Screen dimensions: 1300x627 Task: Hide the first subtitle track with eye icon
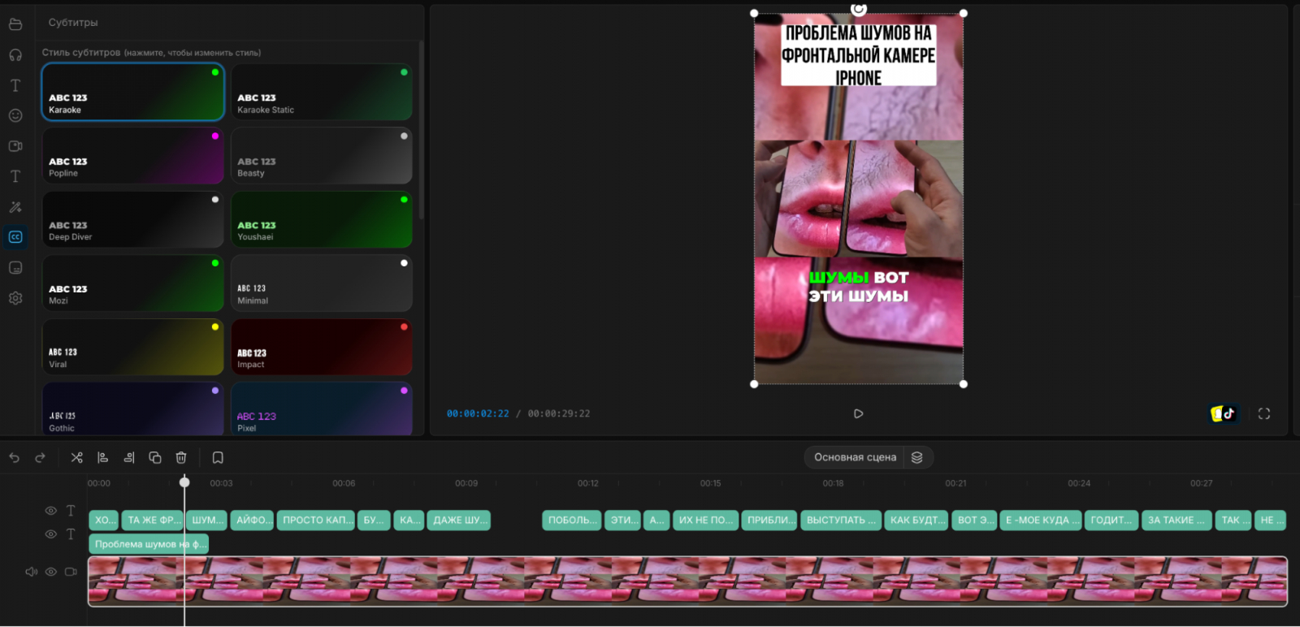tap(50, 511)
